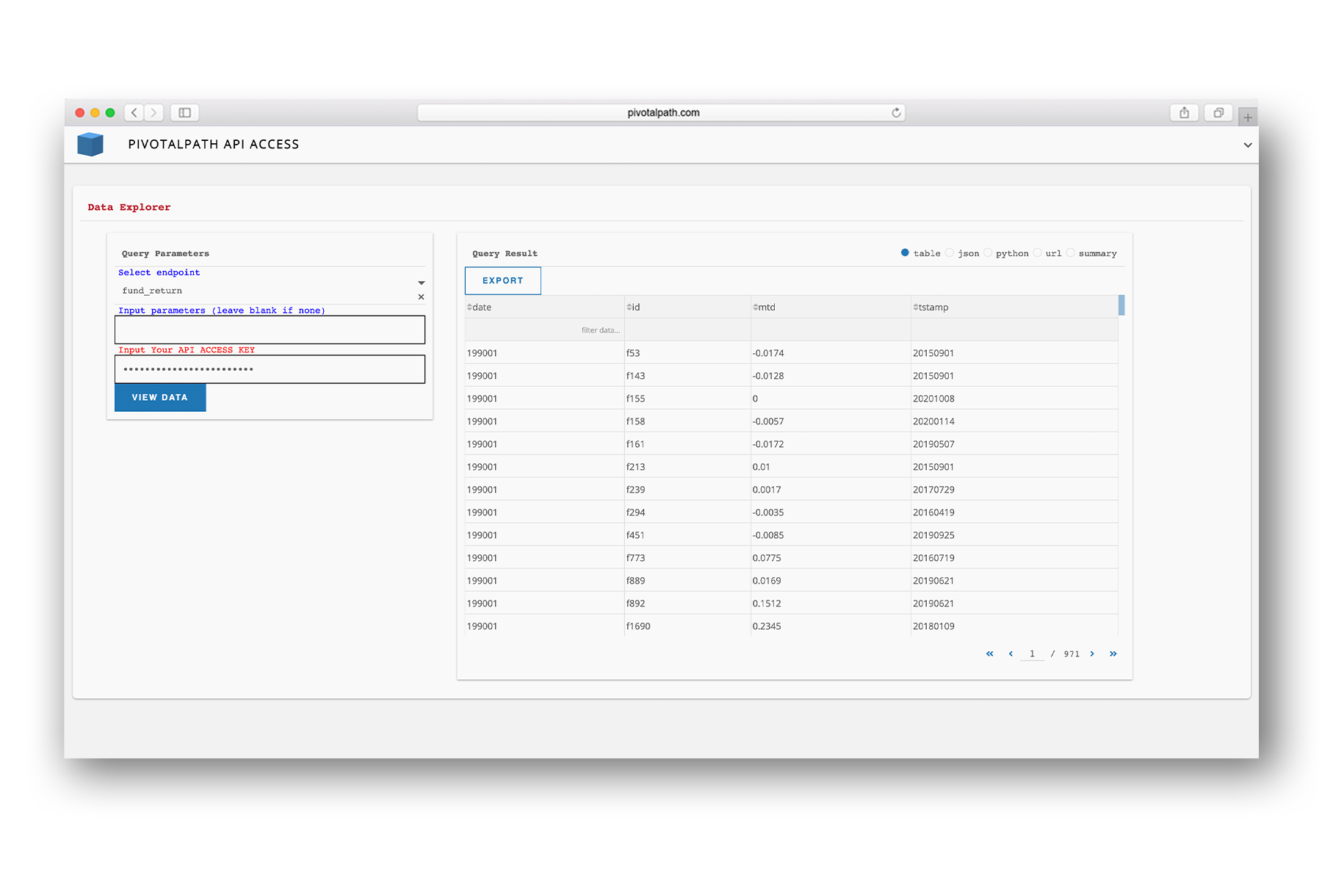This screenshot has height=881, width=1322.
Task: Open the browser share icon
Action: [x=1184, y=112]
